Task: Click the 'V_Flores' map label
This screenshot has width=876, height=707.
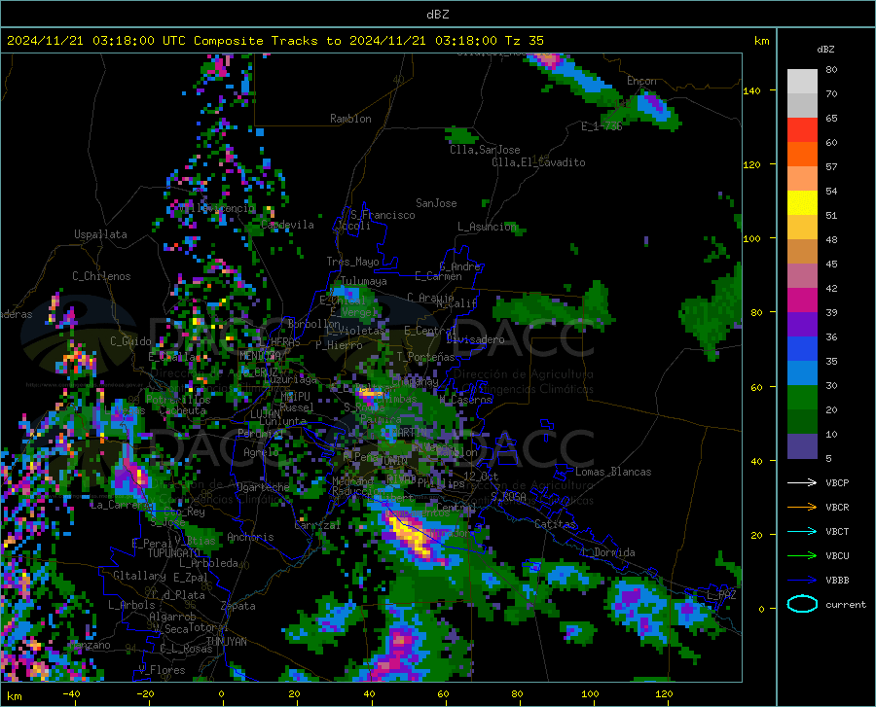Action: click(x=162, y=670)
